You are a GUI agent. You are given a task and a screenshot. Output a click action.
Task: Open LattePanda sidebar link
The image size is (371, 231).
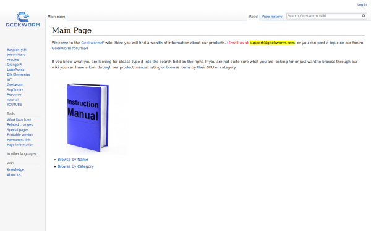tap(15, 70)
